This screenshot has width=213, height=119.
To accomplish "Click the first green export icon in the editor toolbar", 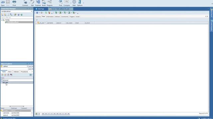I will [56, 13].
